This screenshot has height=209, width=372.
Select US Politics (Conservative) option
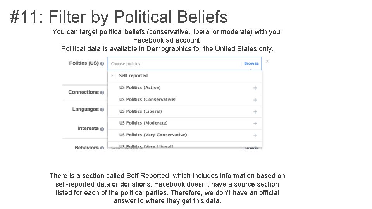click(147, 99)
